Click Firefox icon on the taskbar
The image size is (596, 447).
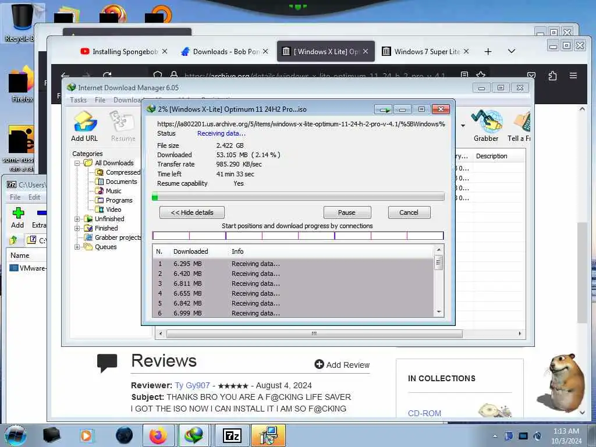coord(158,435)
